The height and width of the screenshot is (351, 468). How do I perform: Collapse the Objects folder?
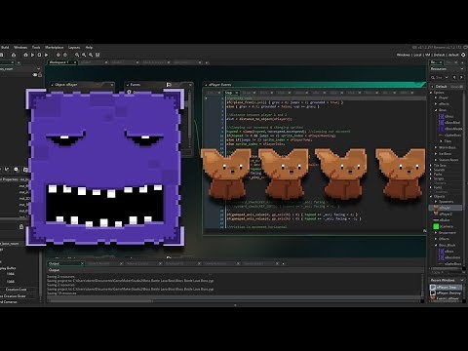pos(432,196)
